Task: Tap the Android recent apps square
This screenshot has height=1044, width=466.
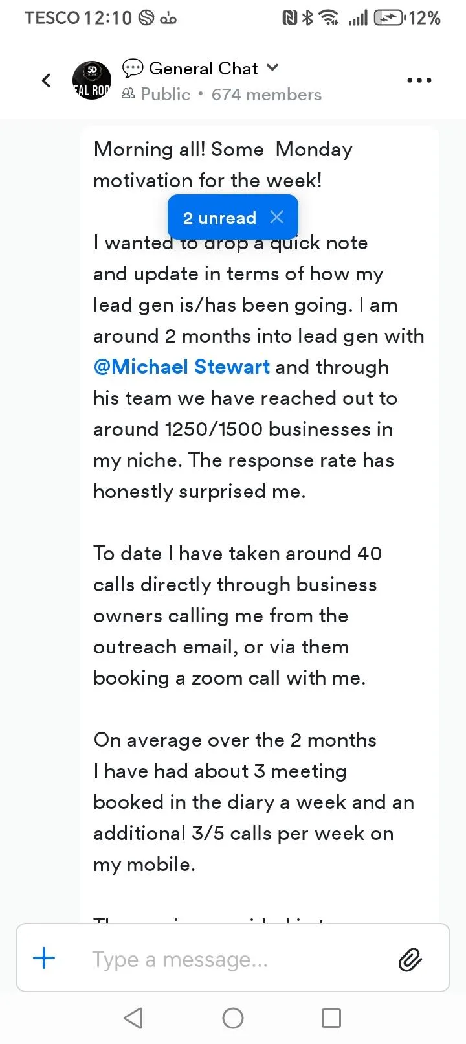Action: point(331,1018)
